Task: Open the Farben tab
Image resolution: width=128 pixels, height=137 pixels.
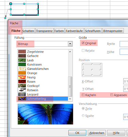Action: (x=59, y=31)
